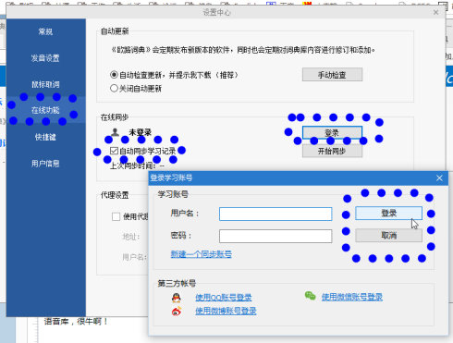Open 新建一个同步账号 link
This screenshot has width=453, height=343.
tap(202, 254)
